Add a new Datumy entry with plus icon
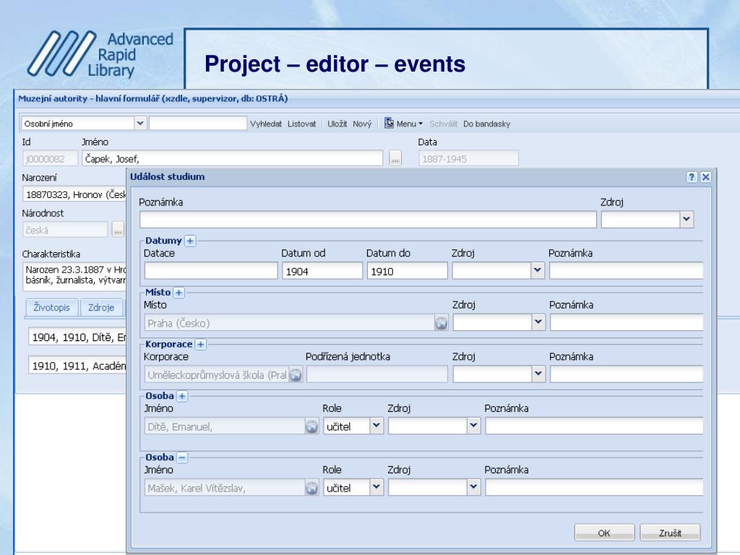Screen dimensions: 740x555 click(190, 241)
